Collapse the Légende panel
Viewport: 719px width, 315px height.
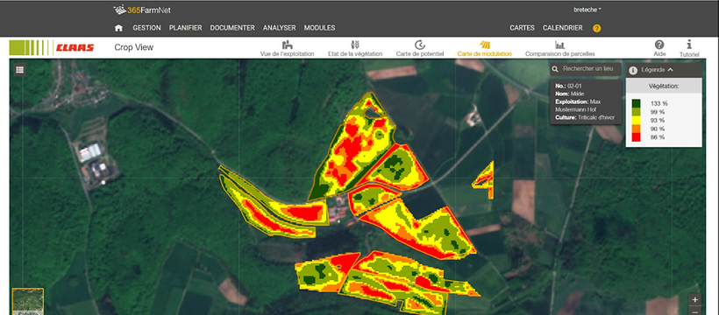point(664,70)
